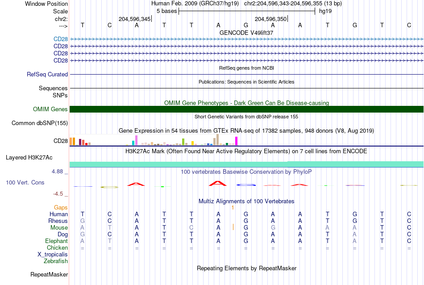Click the OMIM Genes label
The width and height of the screenshot is (424, 285).
50,109
